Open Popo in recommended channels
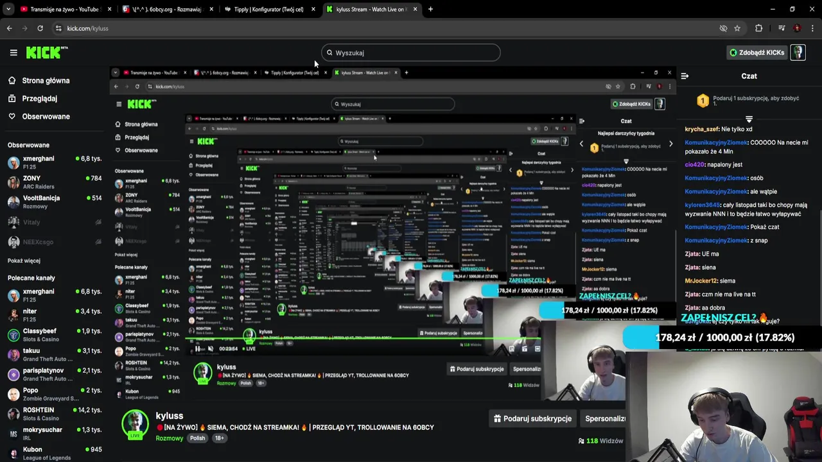This screenshot has height=462, width=822. point(55,394)
